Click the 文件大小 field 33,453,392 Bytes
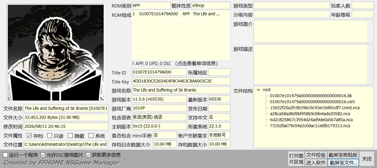Viewport: 377px width, 168px height. (x=66, y=117)
